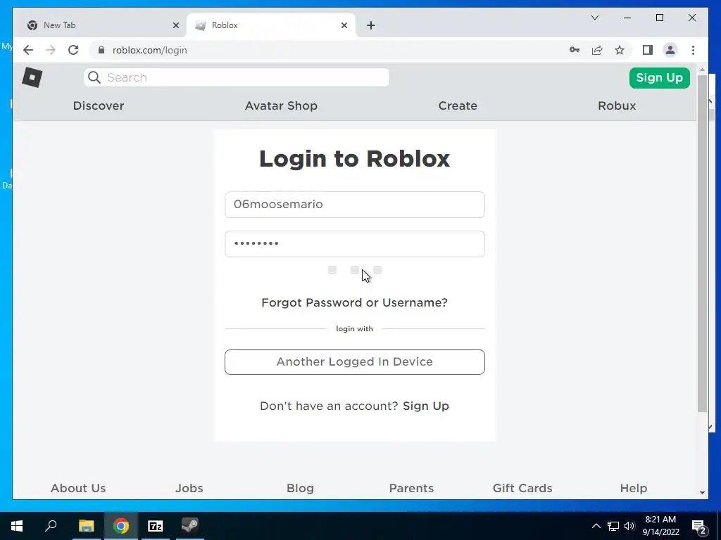The image size is (721, 540).
Task: Open Steam from taskbar
Action: click(x=190, y=525)
